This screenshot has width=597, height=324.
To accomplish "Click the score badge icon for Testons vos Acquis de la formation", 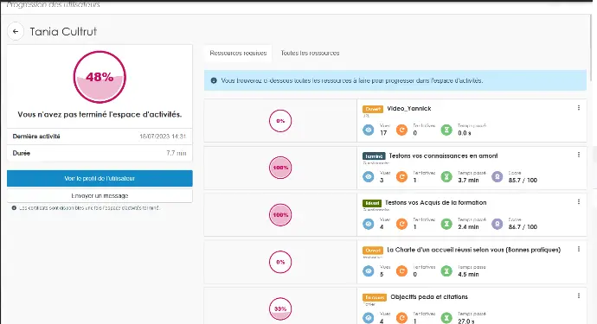I will coord(497,224).
